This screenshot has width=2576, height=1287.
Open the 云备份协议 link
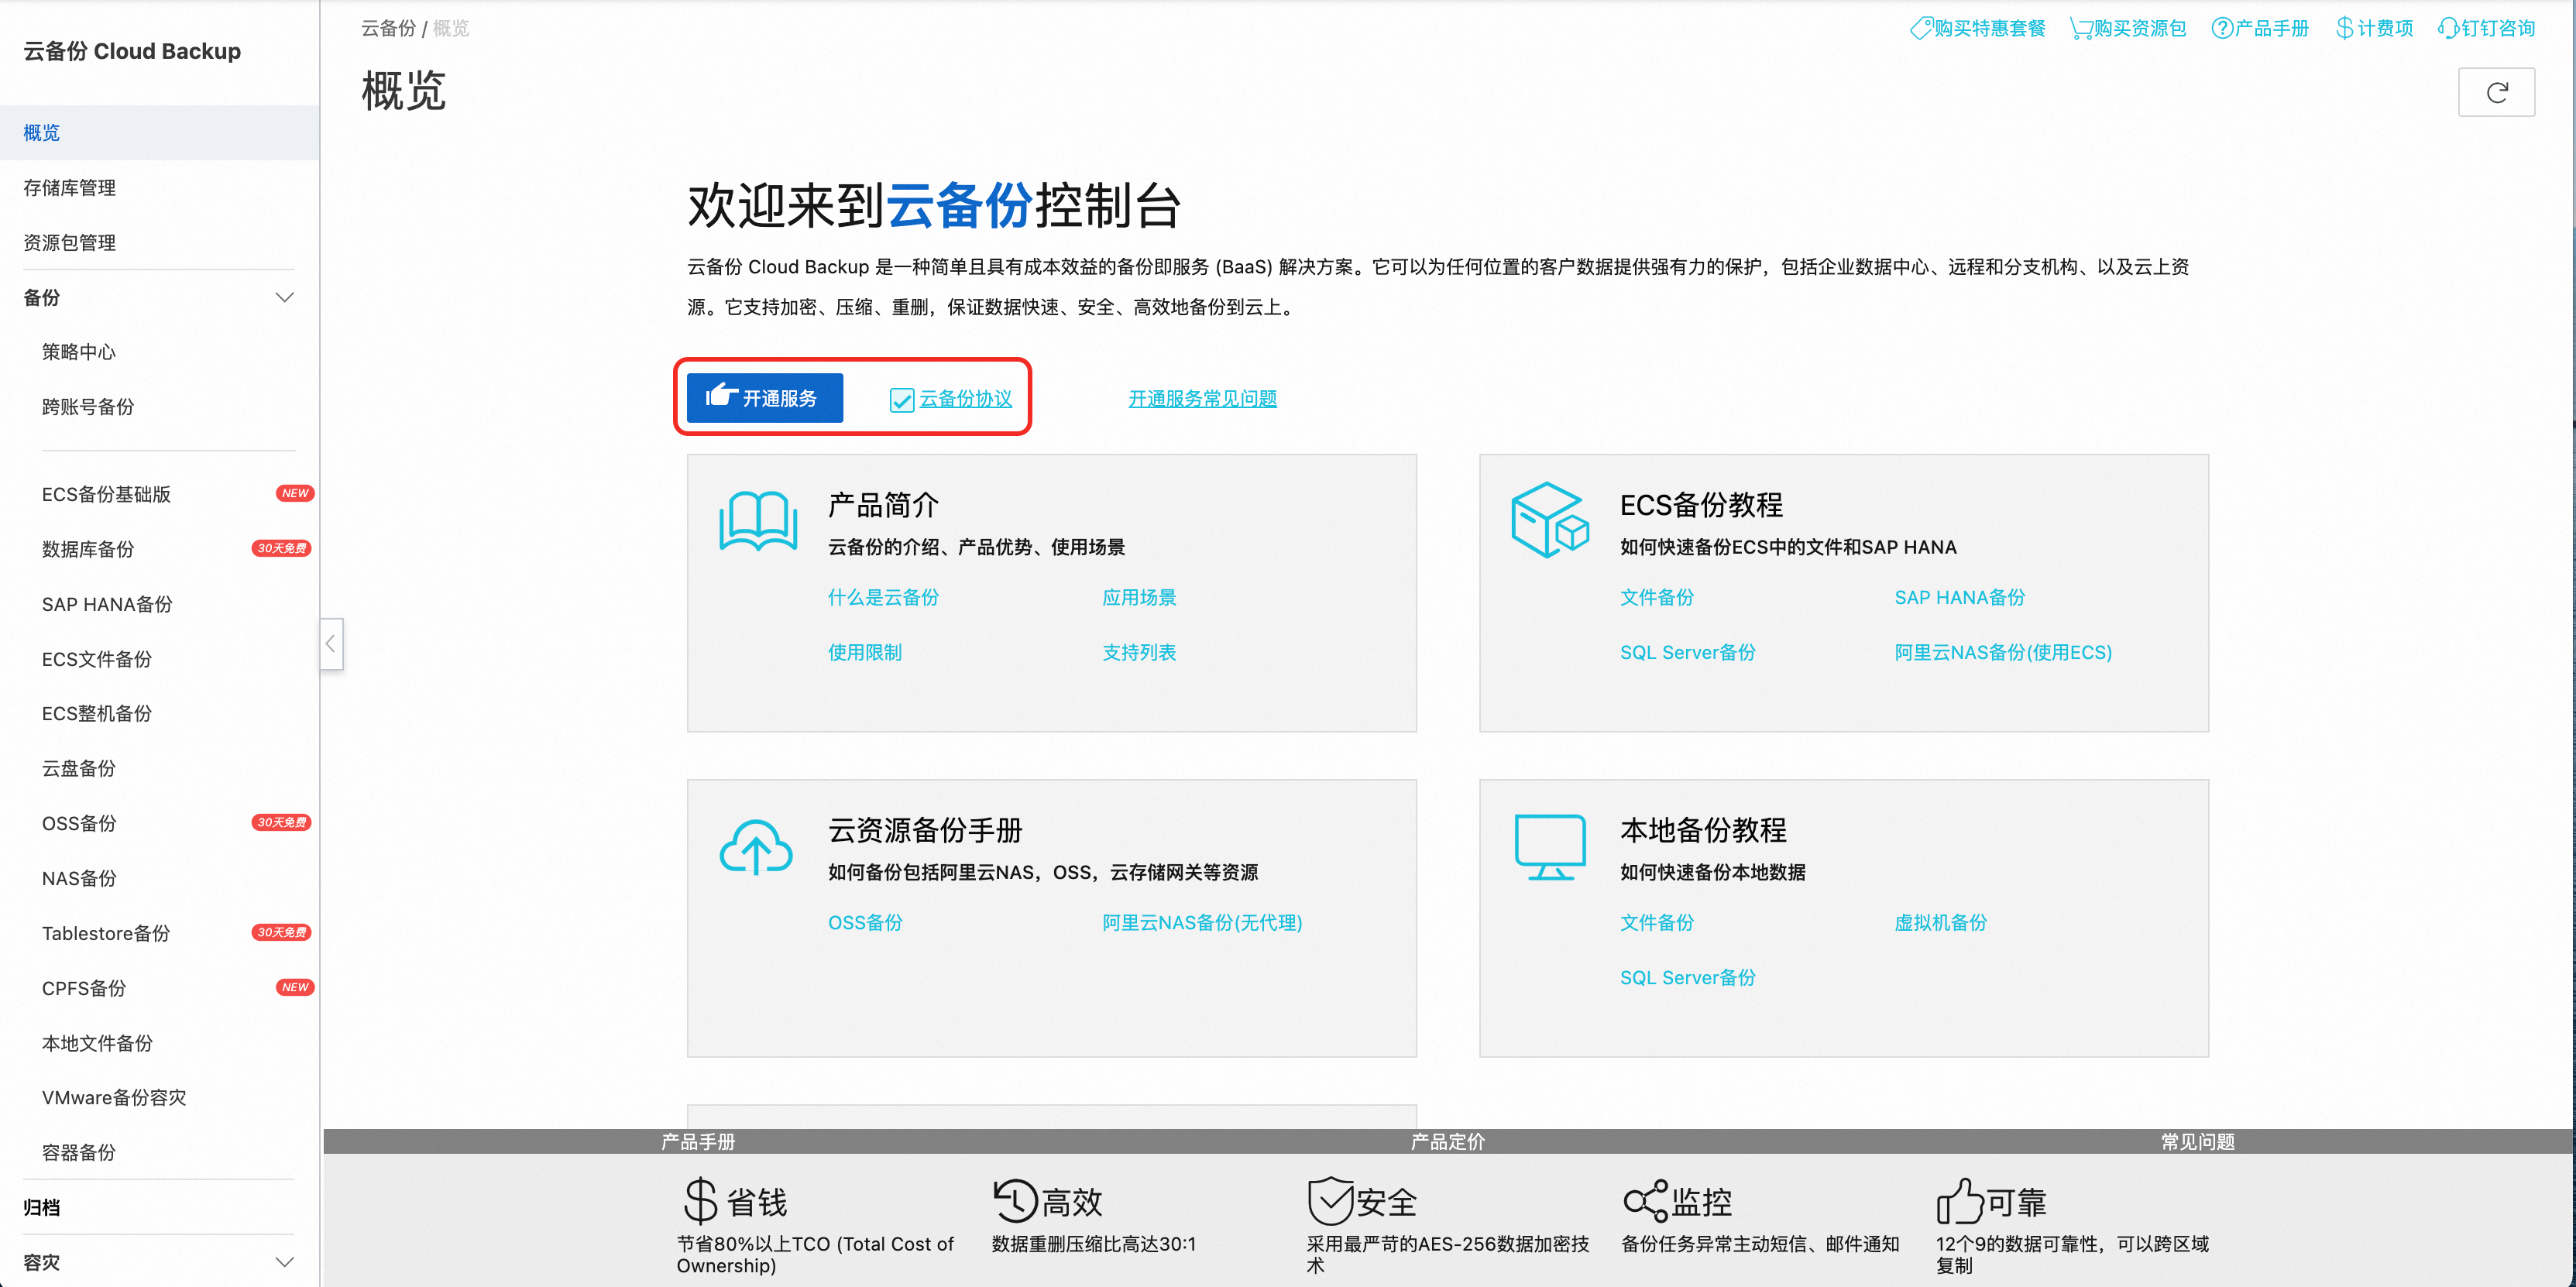[965, 399]
